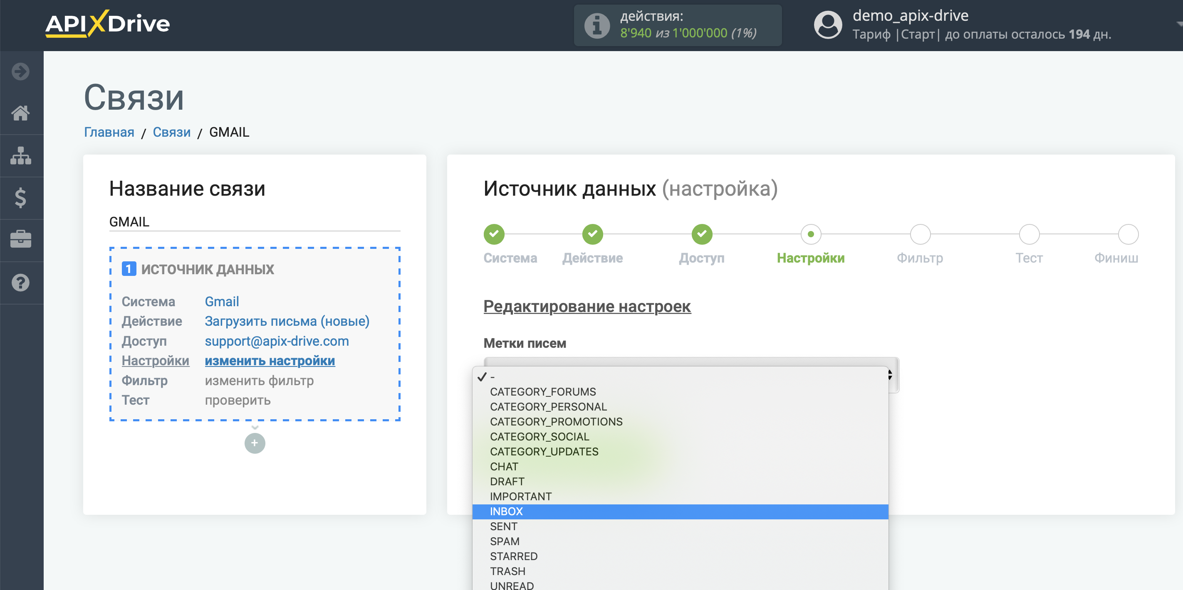Viewport: 1183px width, 590px height.
Task: Select Финиш step circle
Action: point(1128,234)
